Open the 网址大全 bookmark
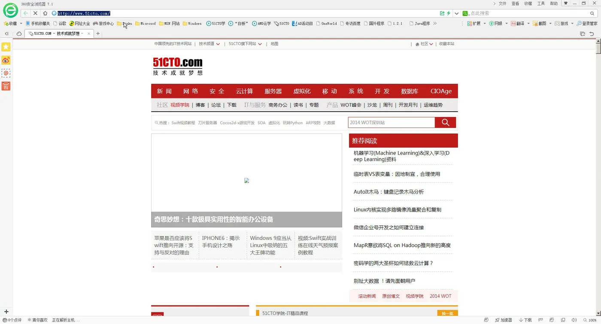The width and height of the screenshot is (601, 324). [x=80, y=24]
